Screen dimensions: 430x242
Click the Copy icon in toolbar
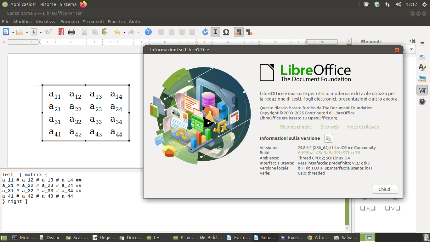point(94,32)
